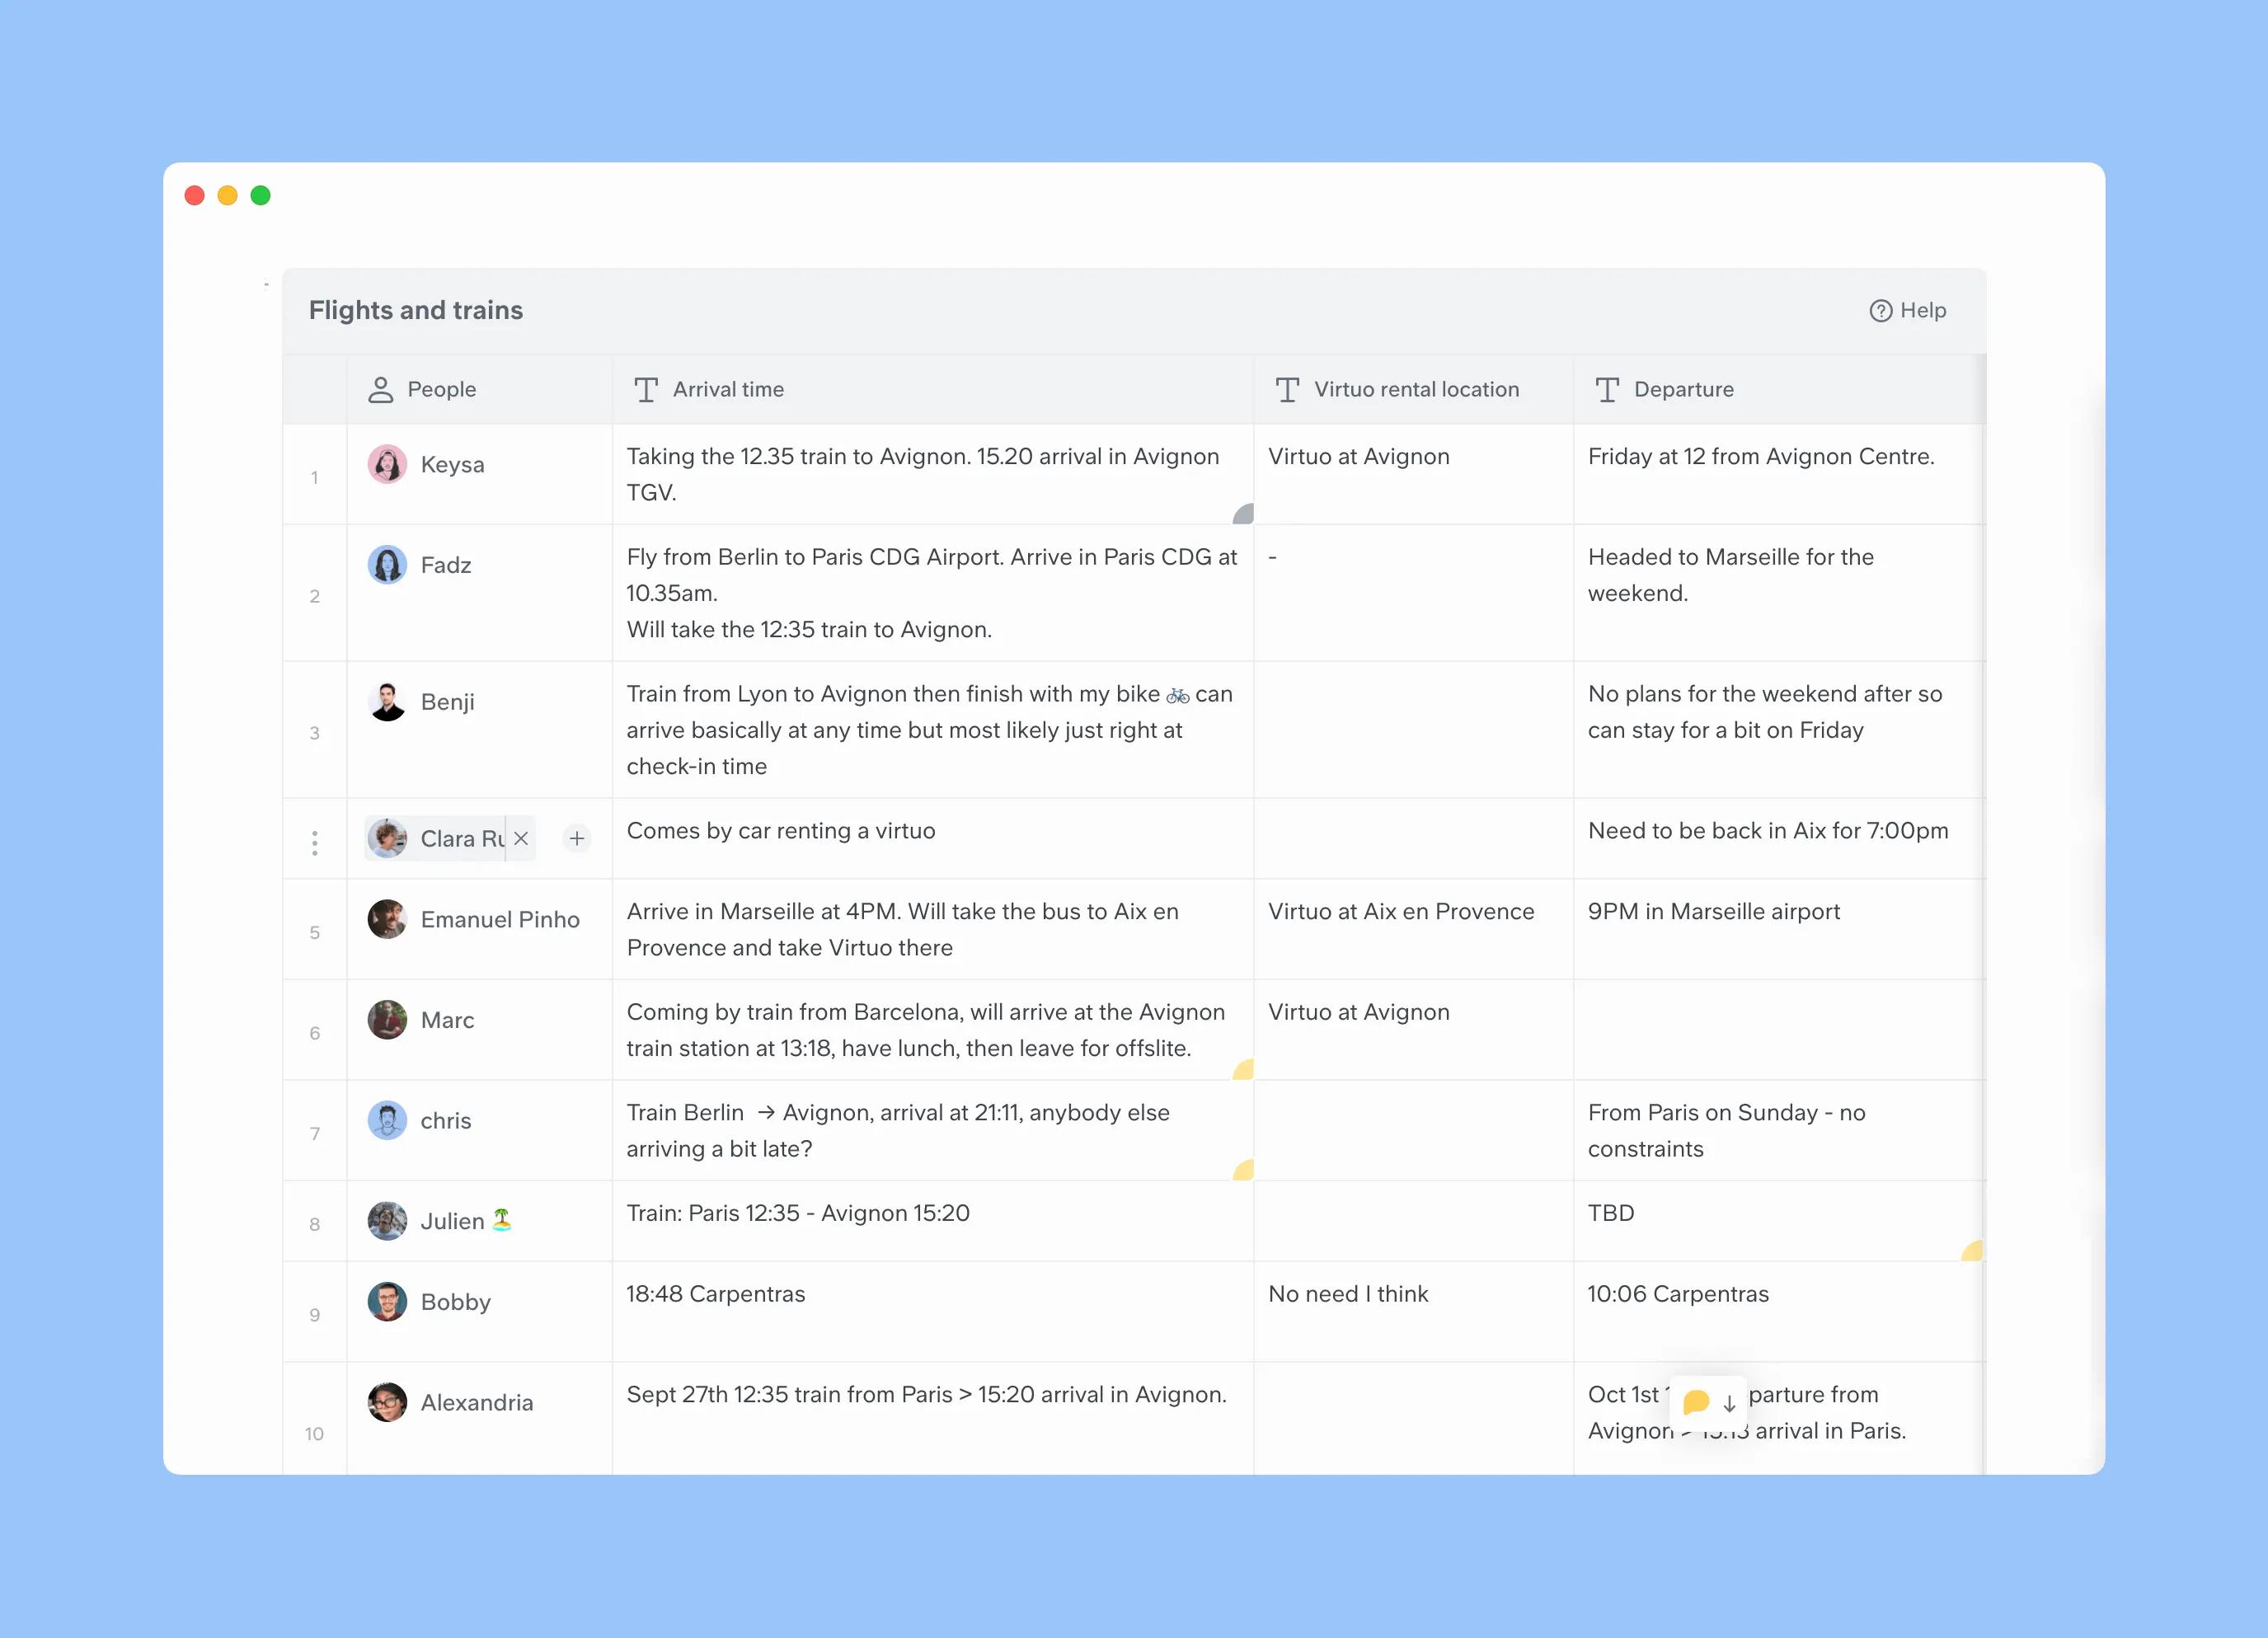Select the People column header

coord(480,389)
